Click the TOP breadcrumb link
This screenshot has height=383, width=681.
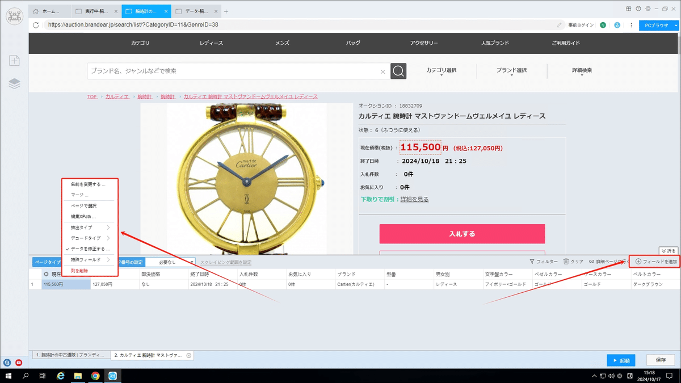[92, 97]
